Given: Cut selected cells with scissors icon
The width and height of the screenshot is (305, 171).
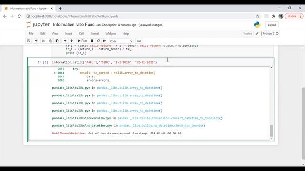Looking at the screenshot, I should 43,41.
